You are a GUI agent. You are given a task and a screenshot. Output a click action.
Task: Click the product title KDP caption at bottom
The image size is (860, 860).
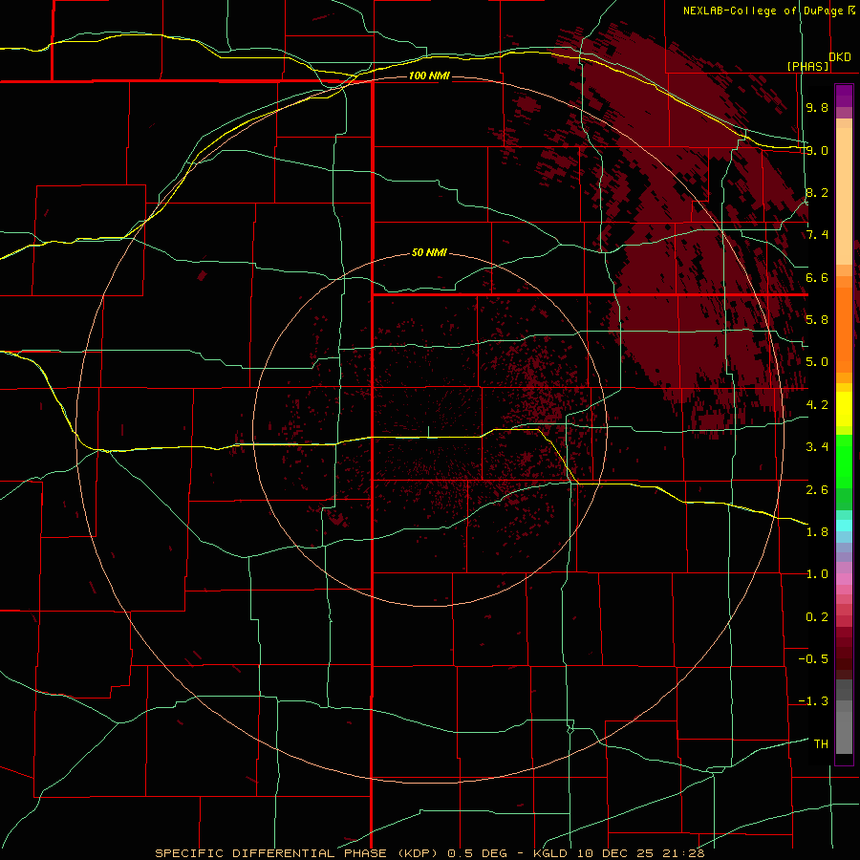coord(430,853)
